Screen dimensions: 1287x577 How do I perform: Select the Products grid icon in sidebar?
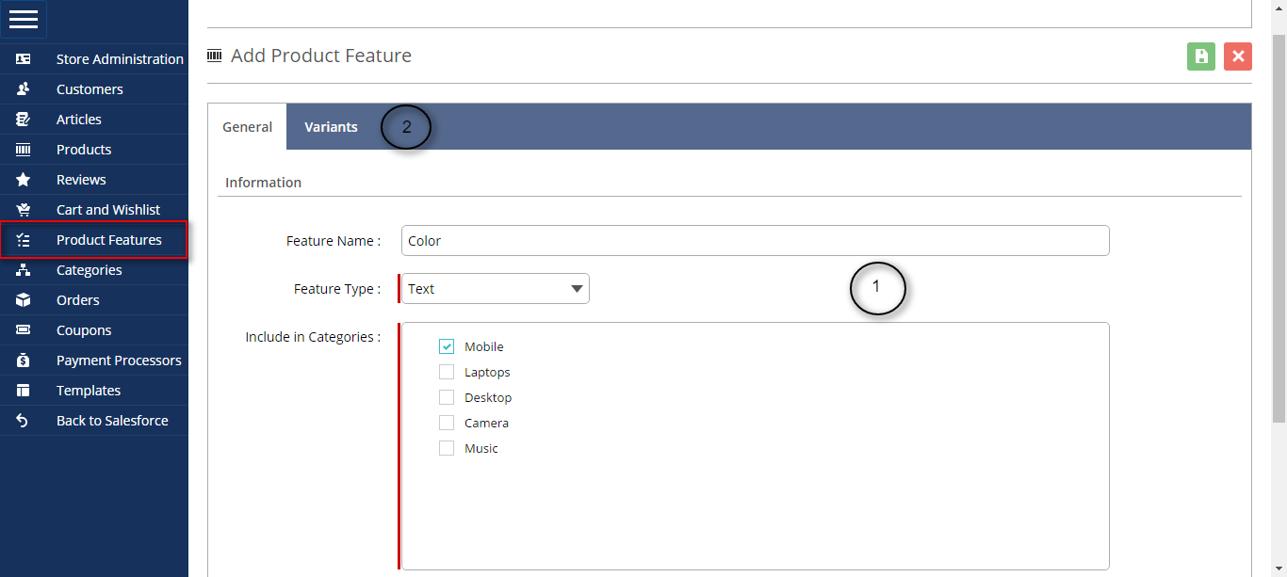[22, 149]
